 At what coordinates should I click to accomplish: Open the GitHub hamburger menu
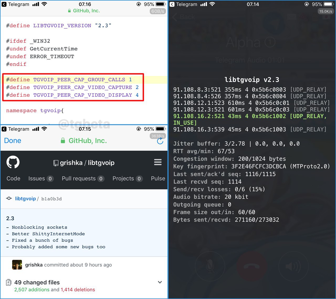click(x=158, y=162)
